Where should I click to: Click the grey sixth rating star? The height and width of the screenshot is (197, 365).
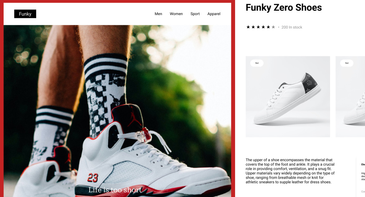273,27
